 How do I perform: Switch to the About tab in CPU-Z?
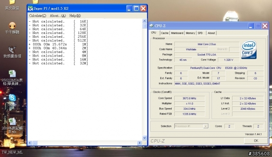[x=211, y=33]
